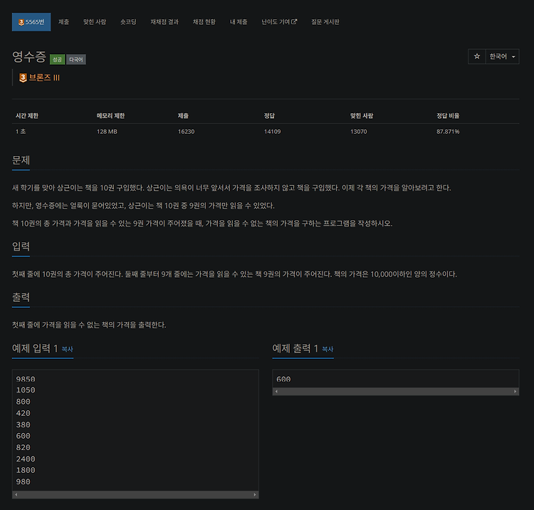This screenshot has width=534, height=510.
Task: Open the 제출 tab
Action: coord(63,22)
